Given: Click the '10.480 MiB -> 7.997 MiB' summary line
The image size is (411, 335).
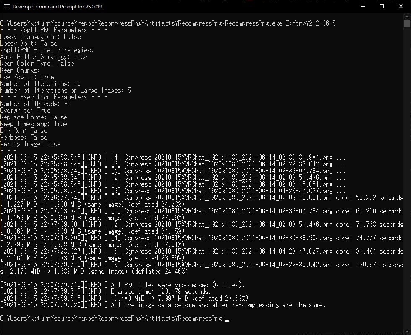Looking at the screenshot, I should coord(179,298).
